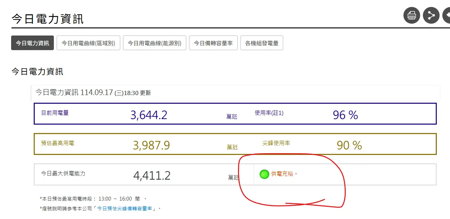Select the printer icon to print this page
Screen dimensions: 450x219
click(411, 15)
